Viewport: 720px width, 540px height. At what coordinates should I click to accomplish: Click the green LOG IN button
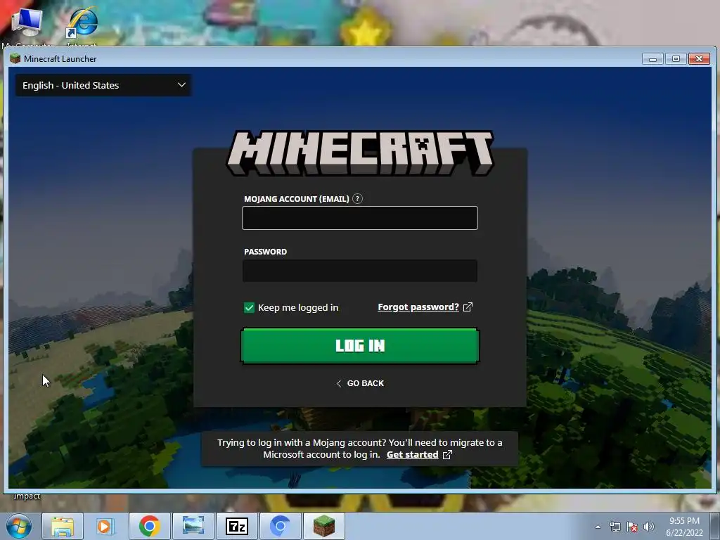tap(359, 346)
